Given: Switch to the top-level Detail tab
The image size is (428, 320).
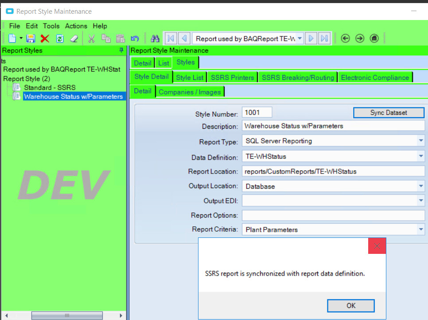Looking at the screenshot, I should click(143, 63).
